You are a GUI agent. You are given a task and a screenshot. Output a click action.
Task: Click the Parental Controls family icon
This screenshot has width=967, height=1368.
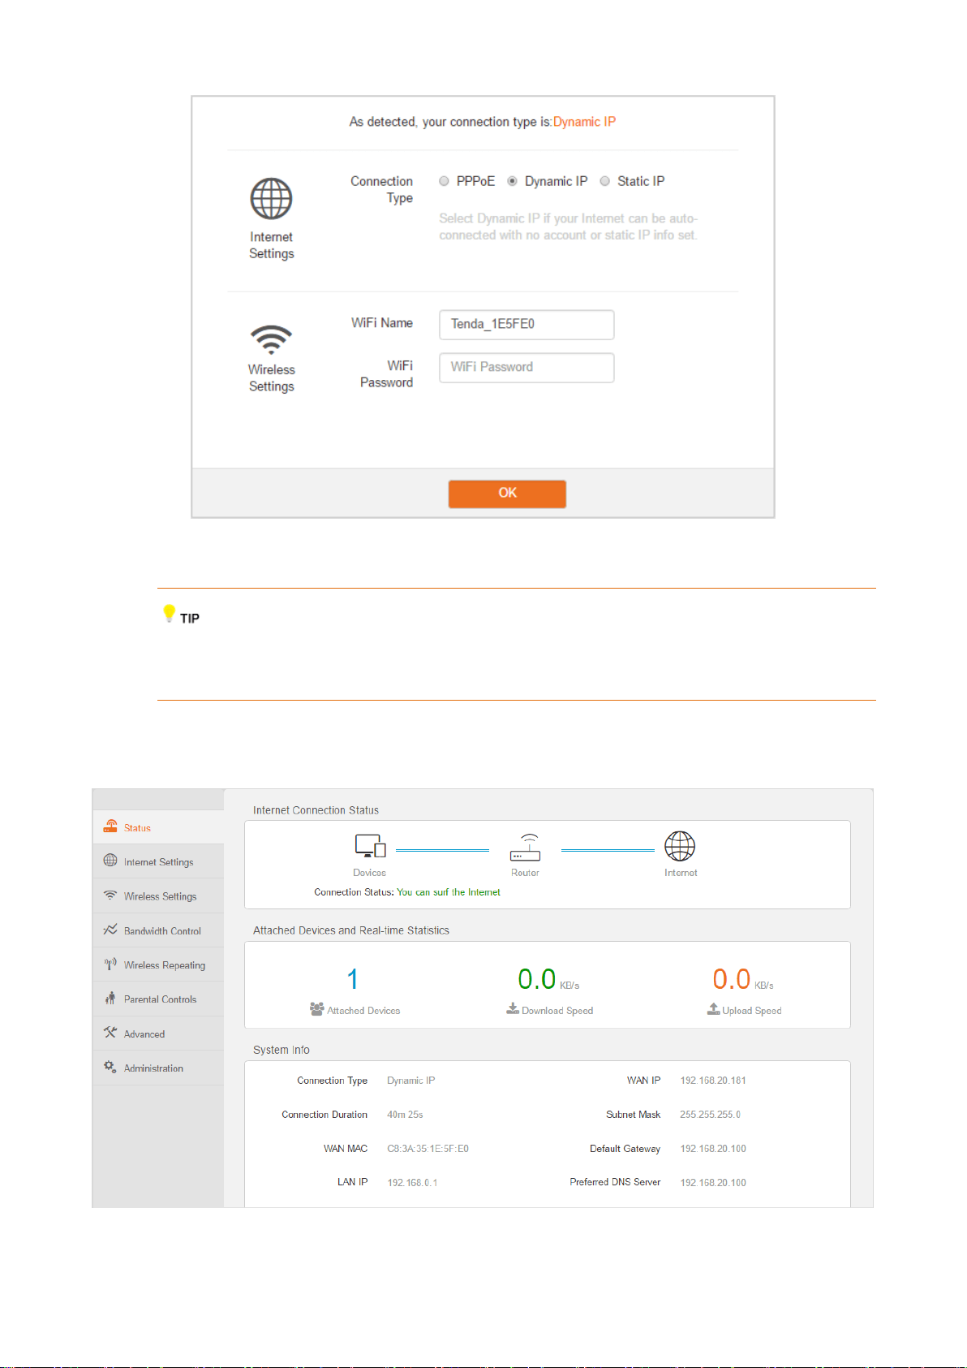tap(110, 999)
